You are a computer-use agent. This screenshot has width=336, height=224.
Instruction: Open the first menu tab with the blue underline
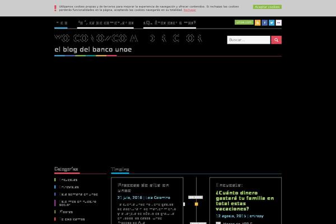point(61,23)
